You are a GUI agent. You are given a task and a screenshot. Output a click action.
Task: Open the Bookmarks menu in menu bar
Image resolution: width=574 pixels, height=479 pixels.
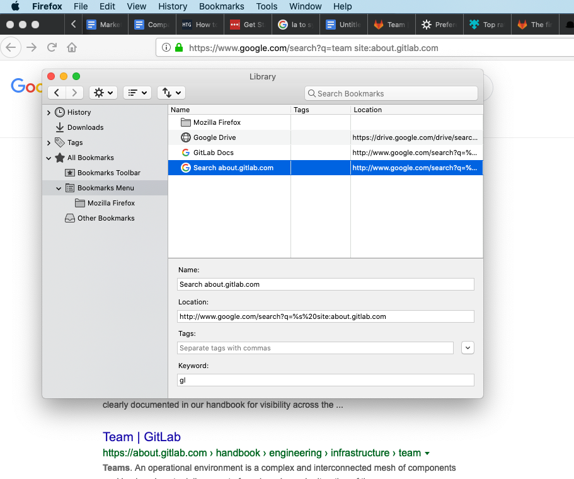pyautogui.click(x=222, y=6)
